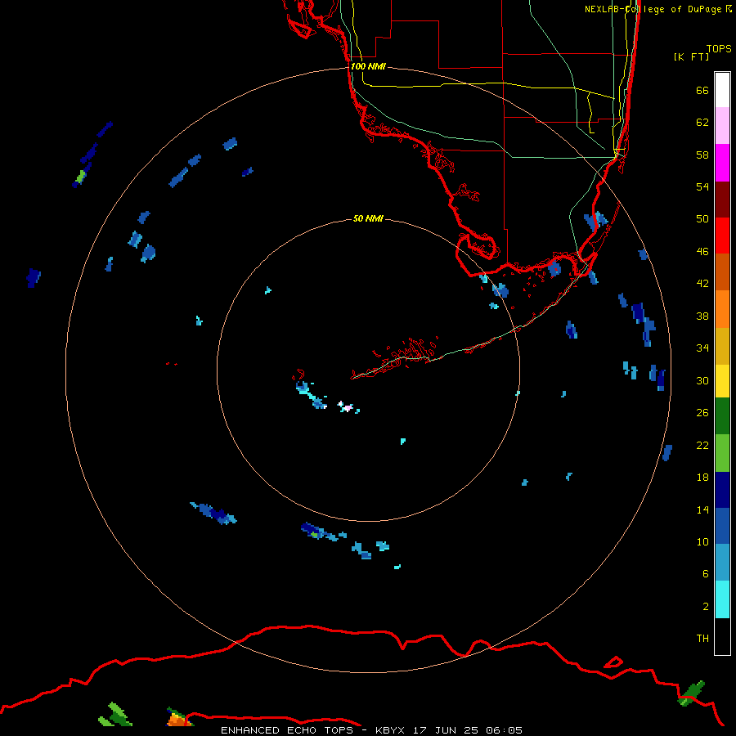Click the light blue legend swatch
736x736 pixels.
(722, 563)
